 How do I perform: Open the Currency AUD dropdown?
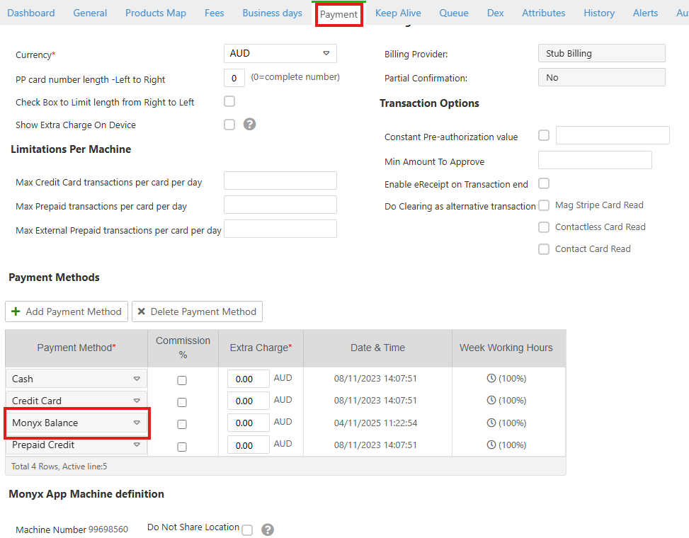pyautogui.click(x=280, y=53)
